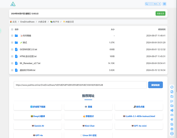
Task: Open the LLaMA-3.1-405b-instruct.html link
Action: click(139, 116)
